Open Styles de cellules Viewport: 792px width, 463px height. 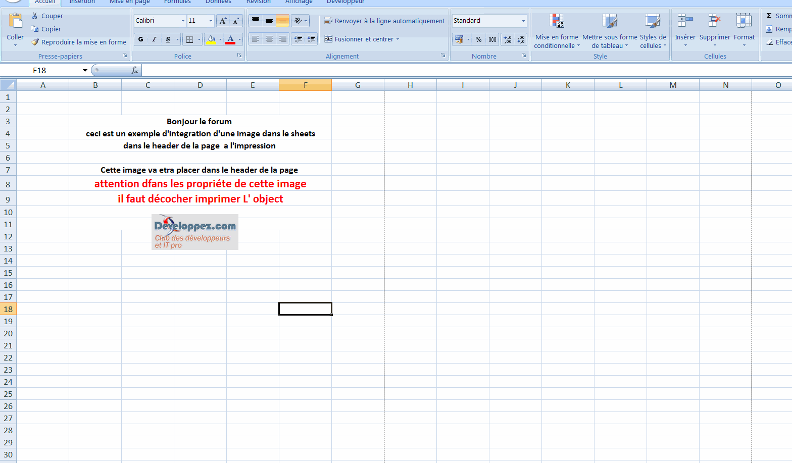(653, 31)
